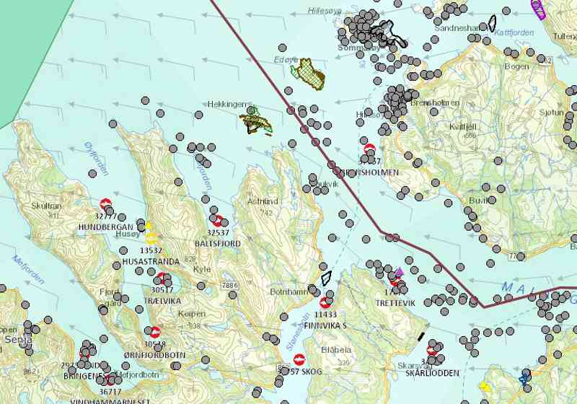Select the protected area polygon at Hekkingen
Viewport: 577px width, 404px height.
255,121
